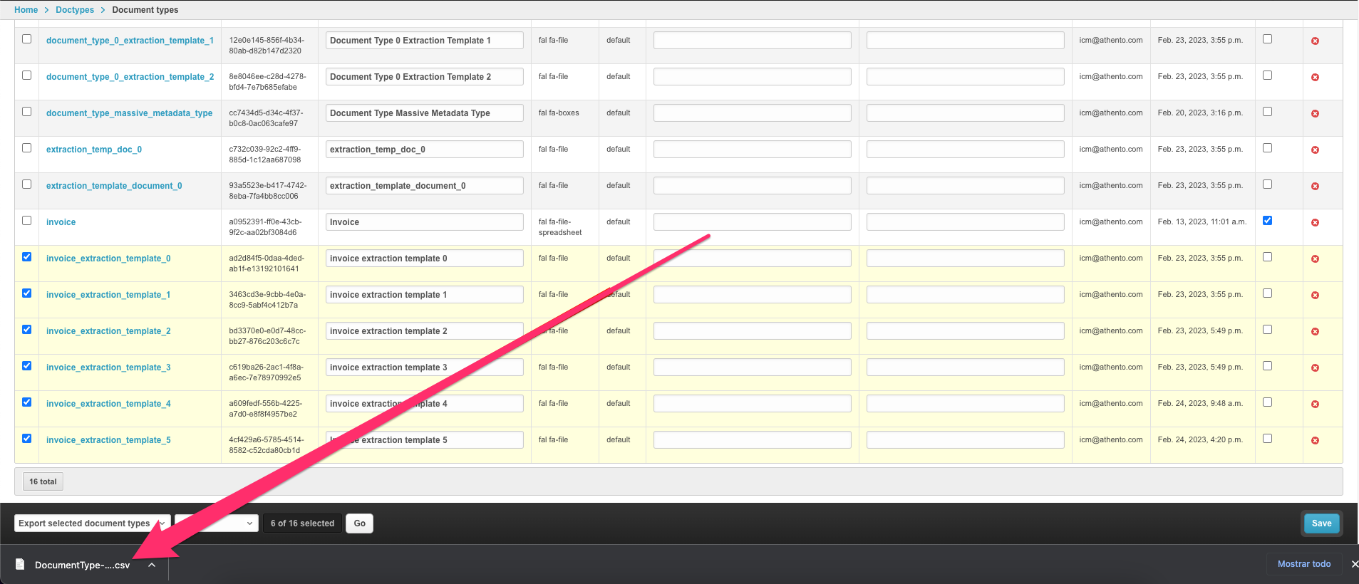Expand the DocumentType csv download options chevron

152,565
